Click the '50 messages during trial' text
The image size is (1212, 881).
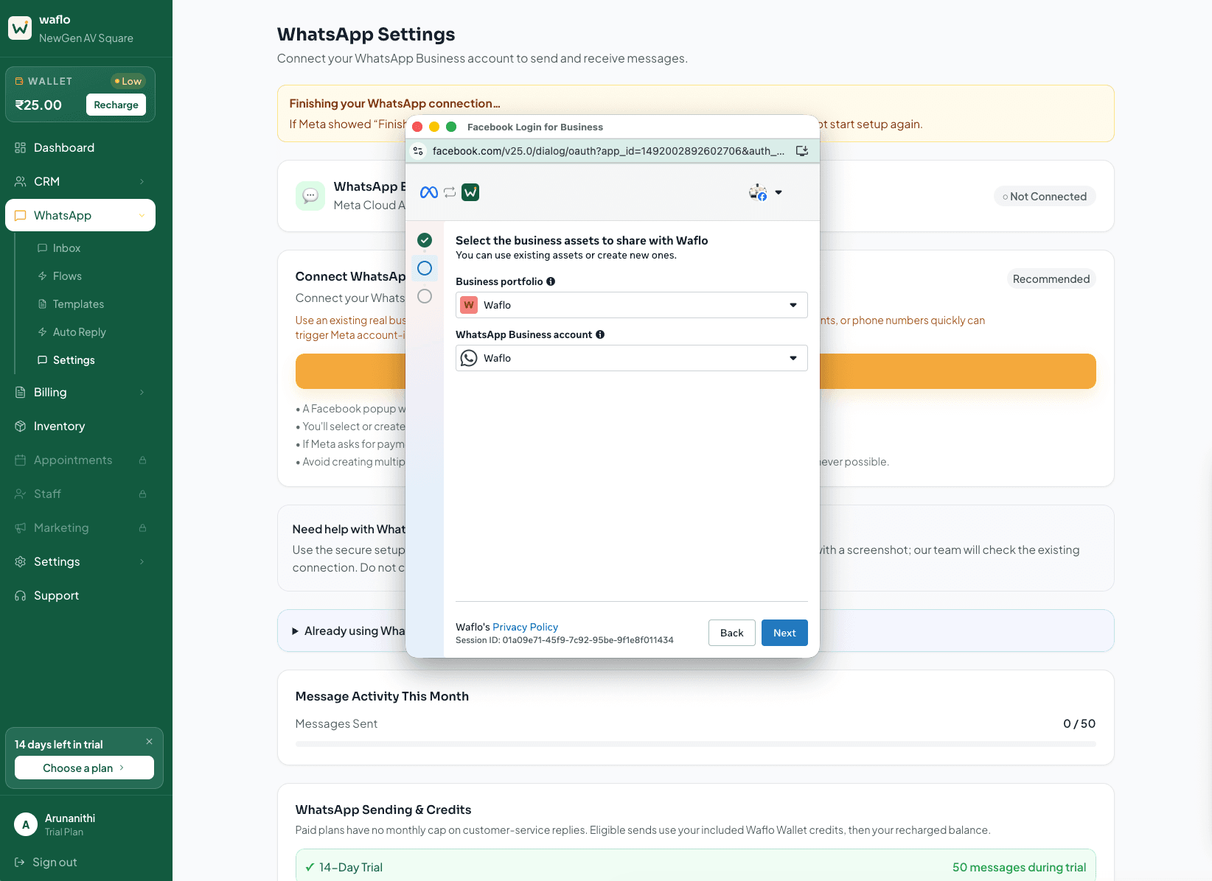1019,867
